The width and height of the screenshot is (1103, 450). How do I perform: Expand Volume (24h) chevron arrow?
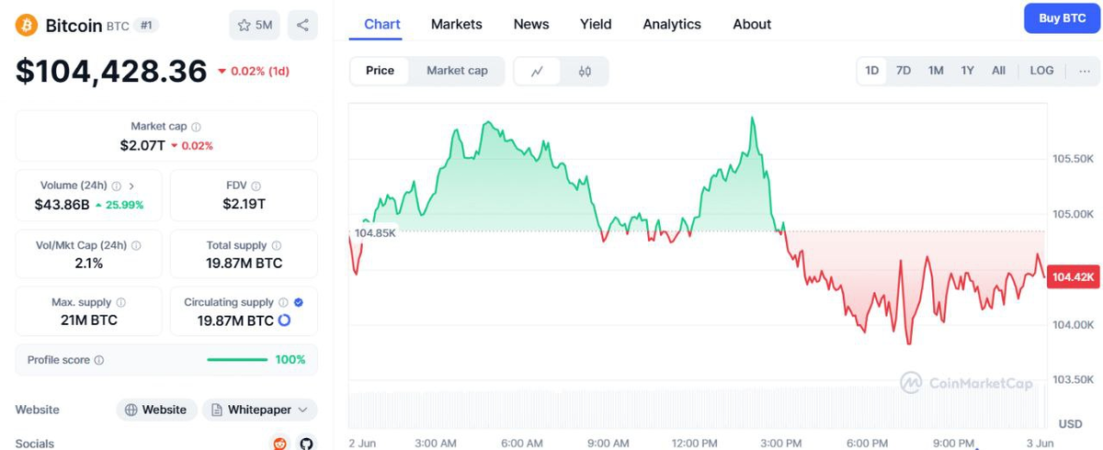[131, 186]
